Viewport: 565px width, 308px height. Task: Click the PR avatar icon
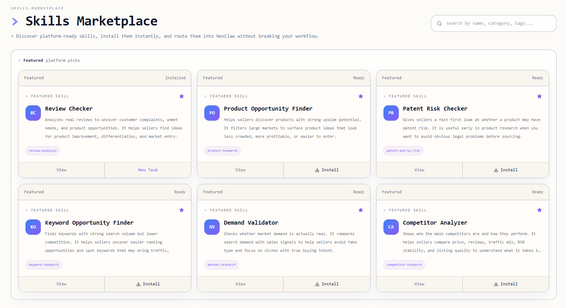391,113
